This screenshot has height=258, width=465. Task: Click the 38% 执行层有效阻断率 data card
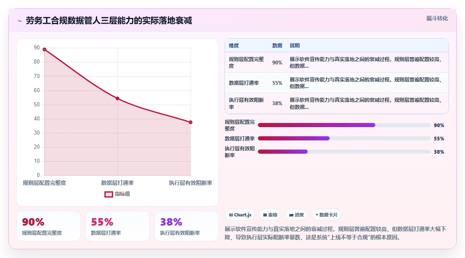186,226
